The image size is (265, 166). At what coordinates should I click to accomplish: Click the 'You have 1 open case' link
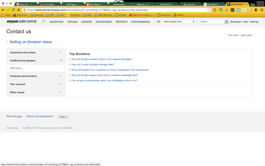point(239,35)
